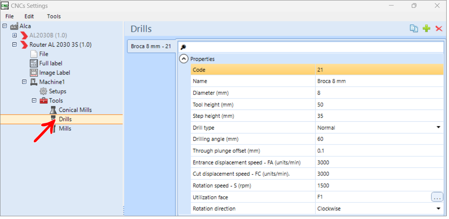
Task: Open the Rotation direction dropdown
Action: click(x=438, y=208)
